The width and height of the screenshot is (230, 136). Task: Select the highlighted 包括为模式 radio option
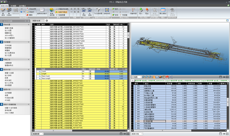click(x=61, y=12)
